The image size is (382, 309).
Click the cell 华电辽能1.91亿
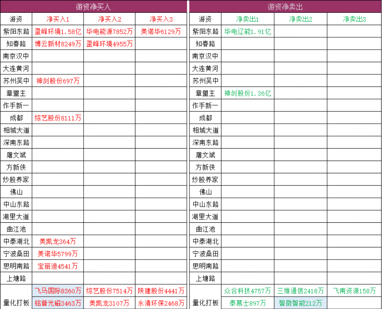[248, 31]
